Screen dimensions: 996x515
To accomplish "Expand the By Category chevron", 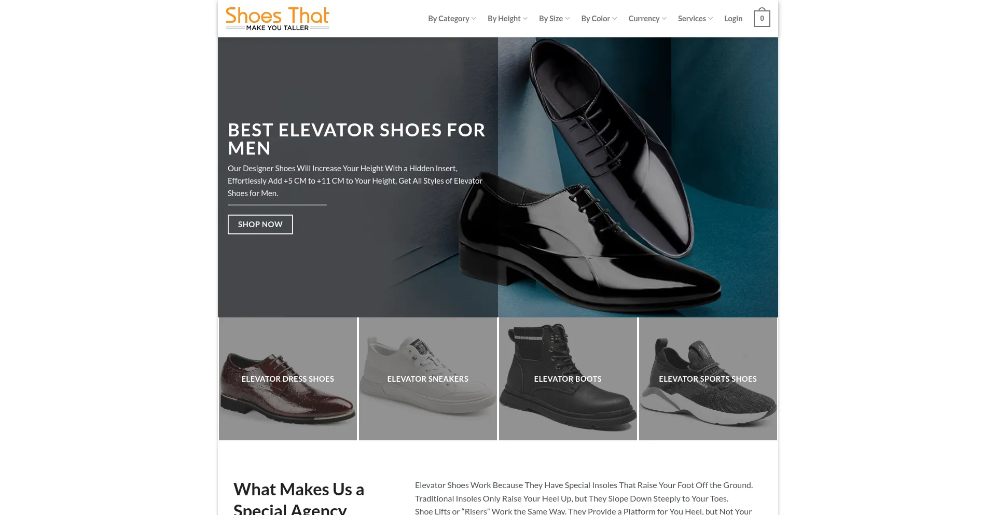I will pyautogui.click(x=474, y=19).
